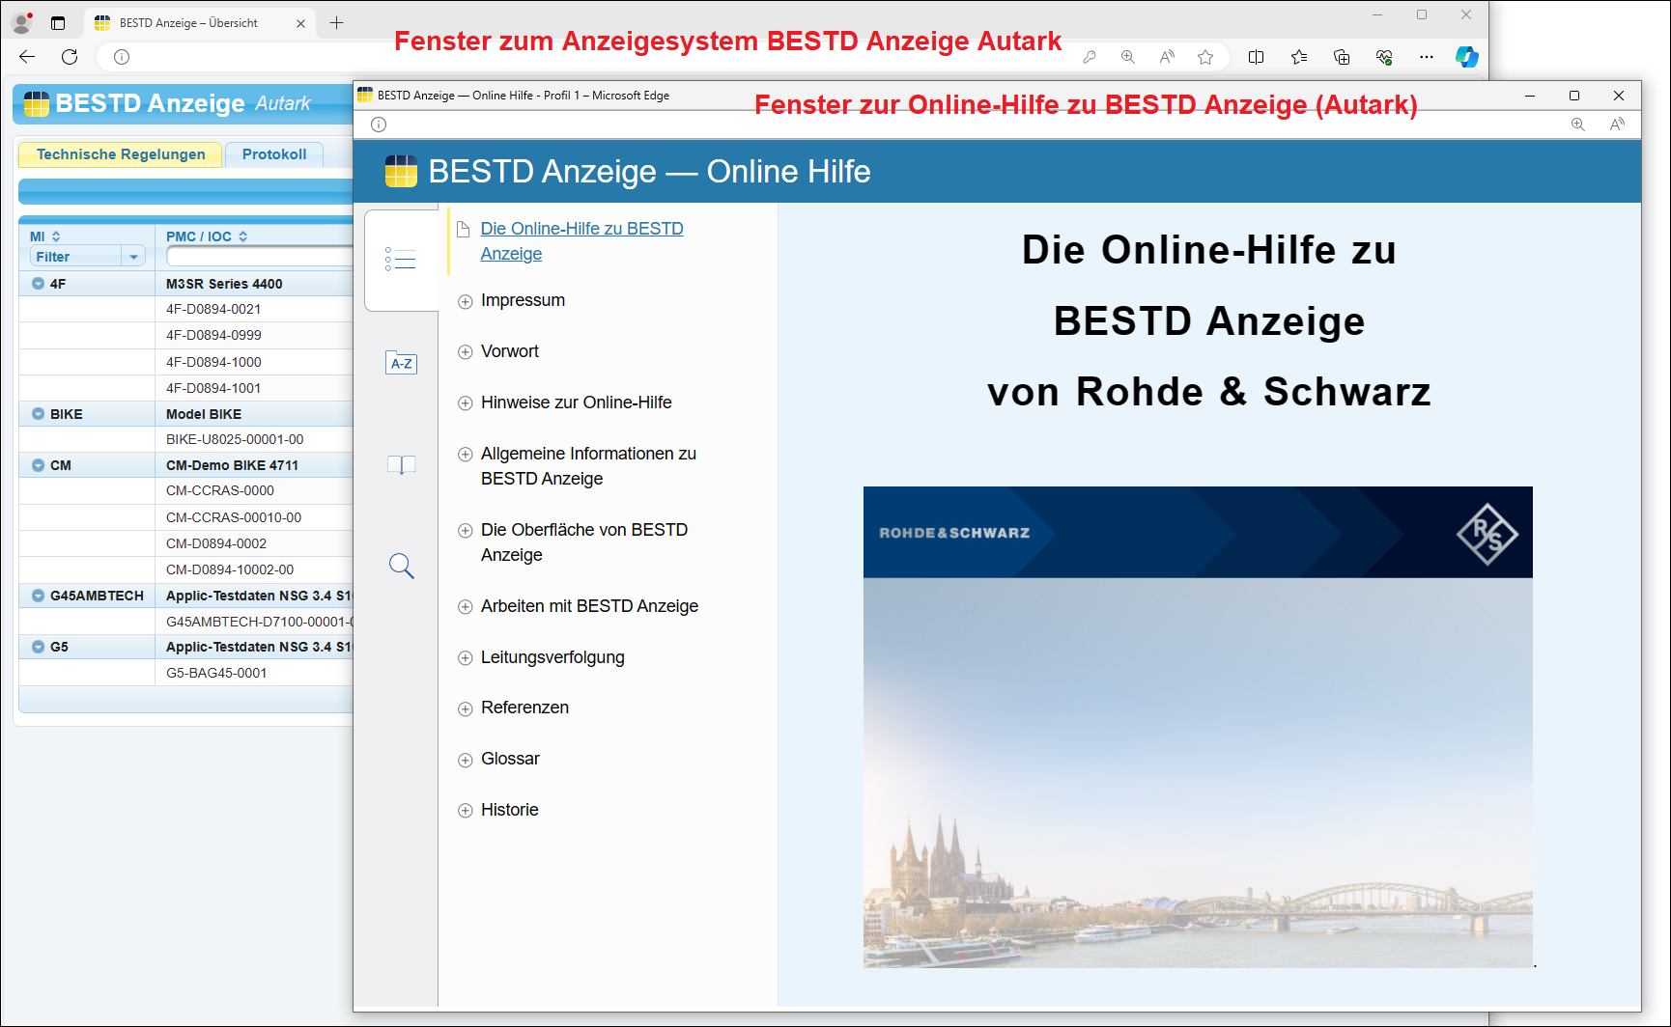
Task: Select the BIKE-U8025-00001-00 entry
Action: (235, 439)
